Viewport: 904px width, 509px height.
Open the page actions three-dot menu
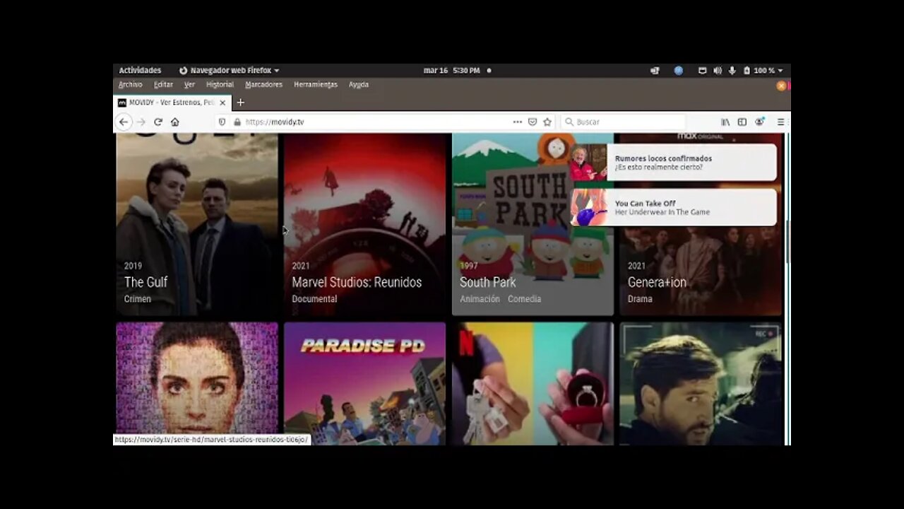click(518, 122)
